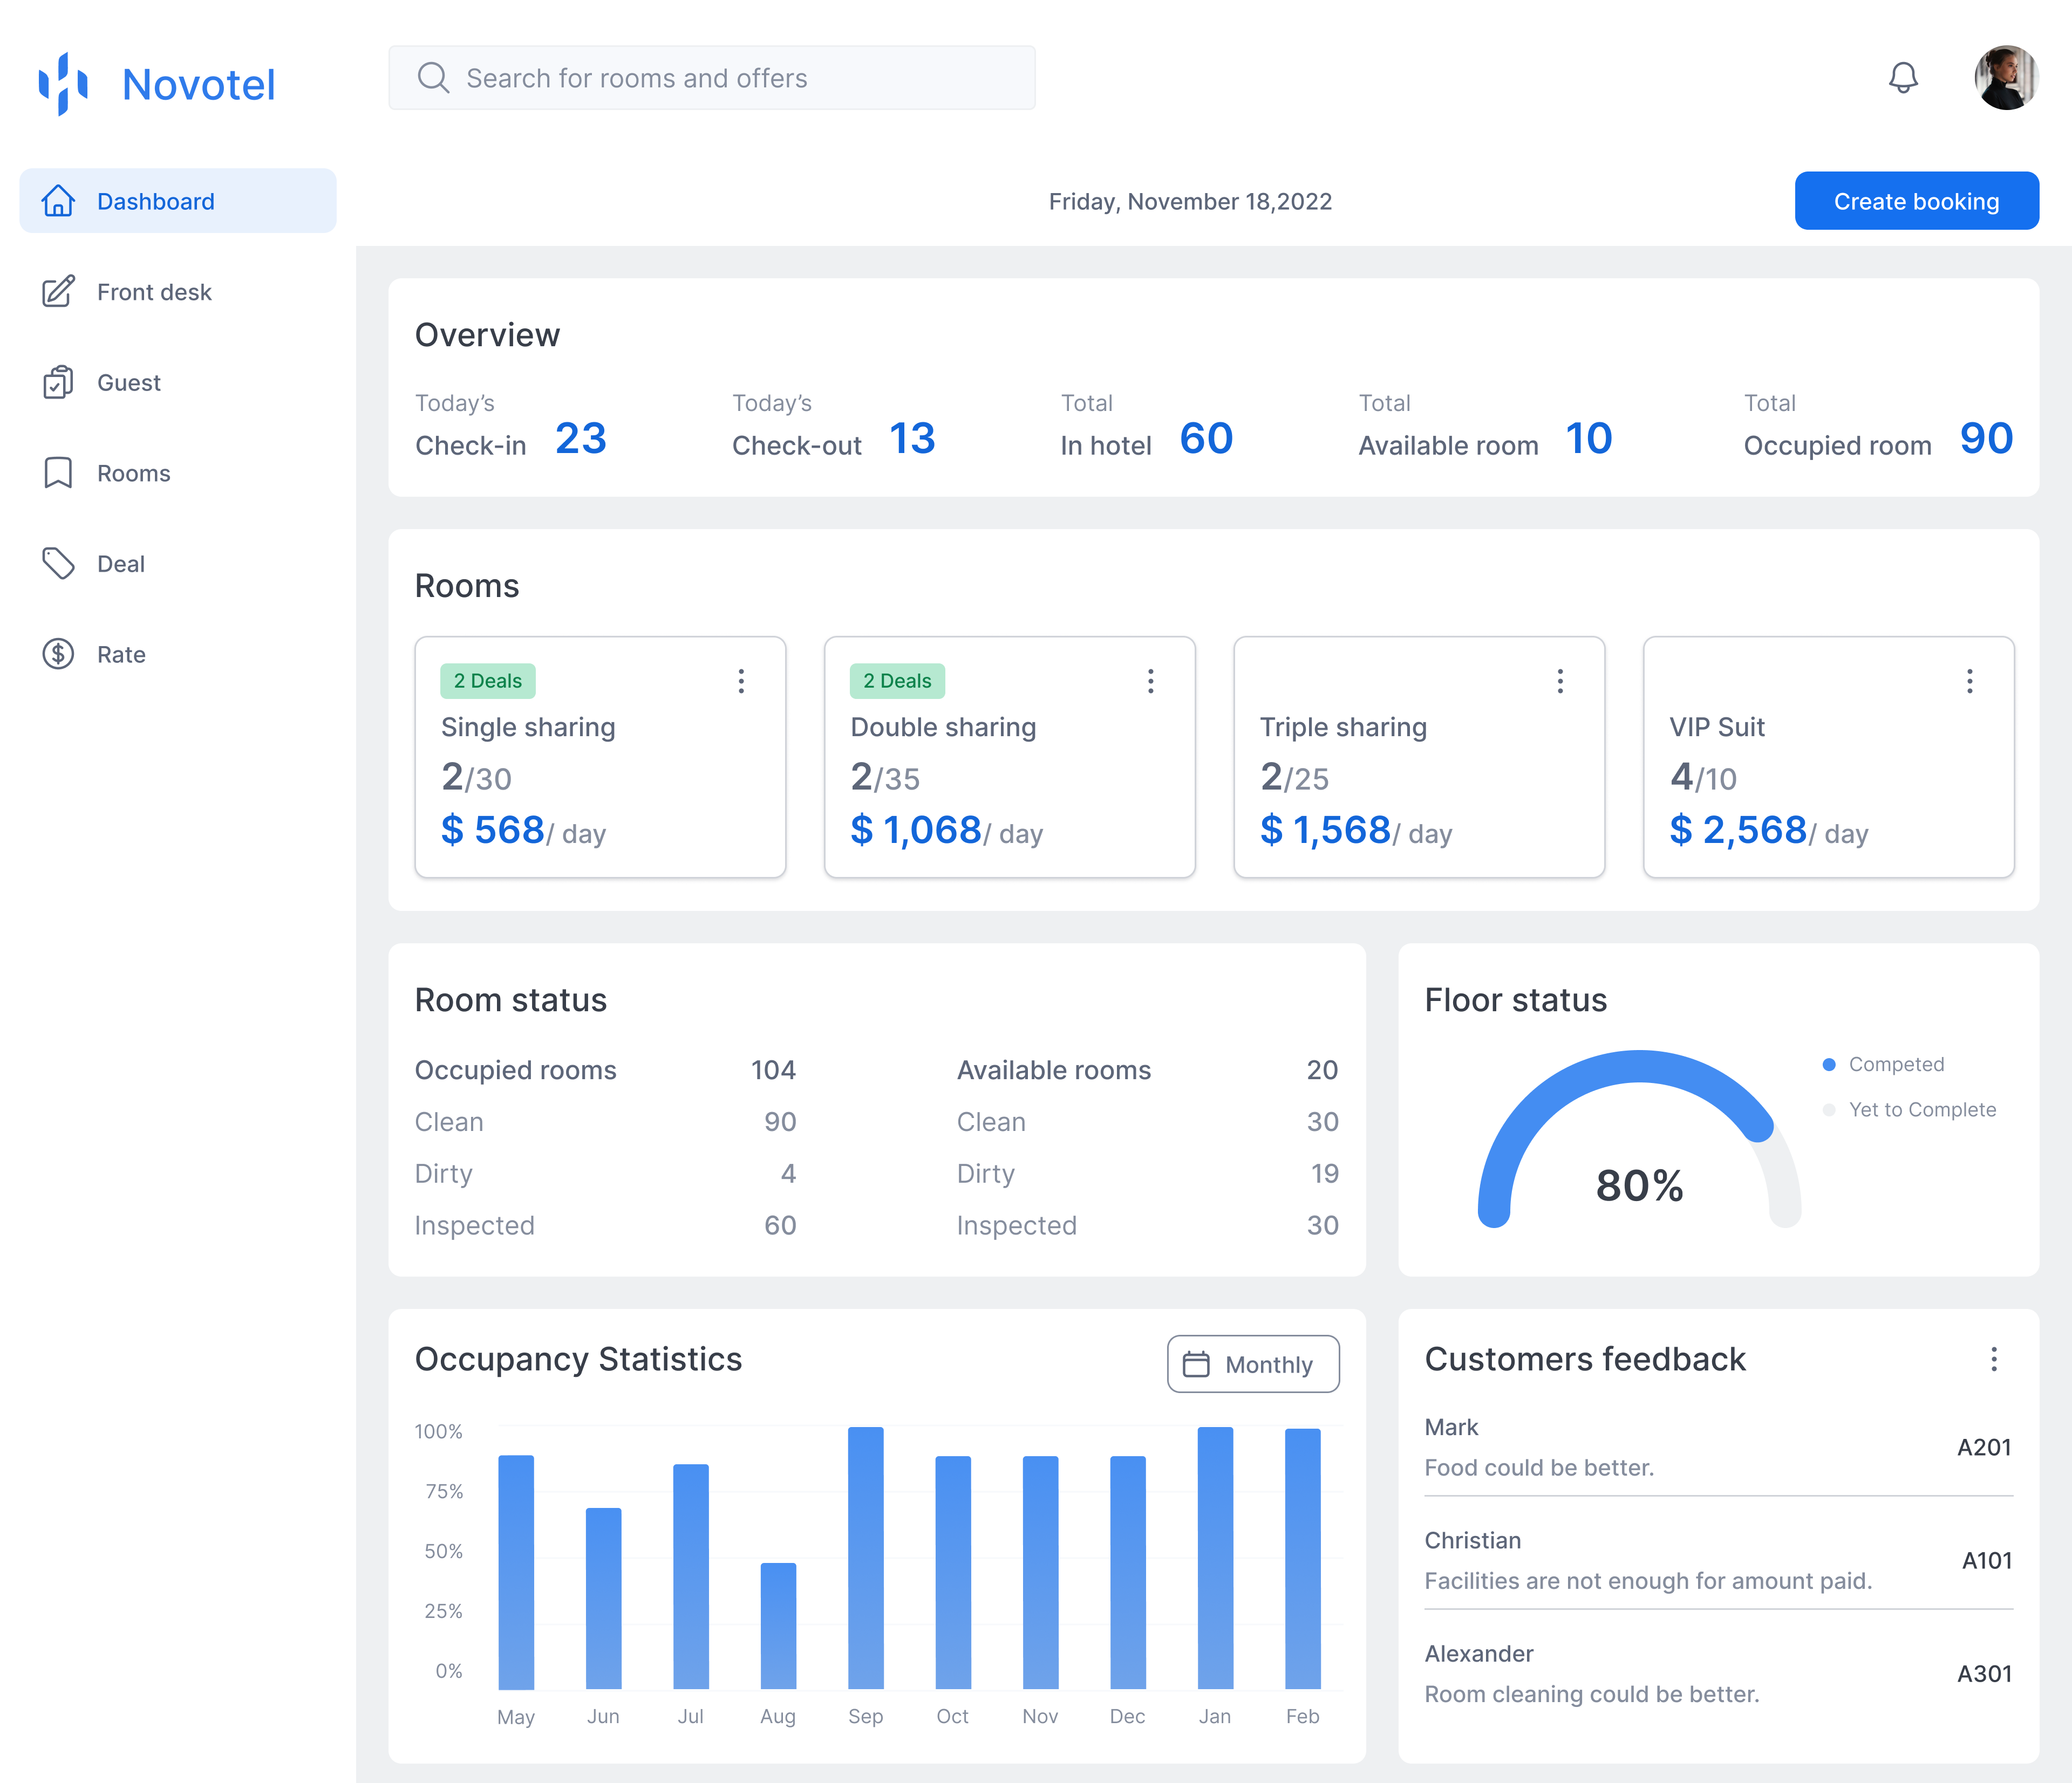Click the Novotel logo icon
The height and width of the screenshot is (1783, 2072).
pos(63,84)
